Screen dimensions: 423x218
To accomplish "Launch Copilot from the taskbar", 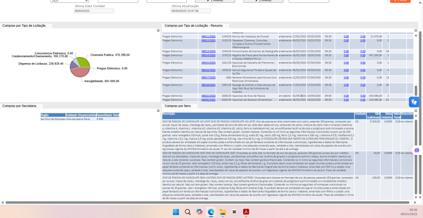I will (200, 212).
